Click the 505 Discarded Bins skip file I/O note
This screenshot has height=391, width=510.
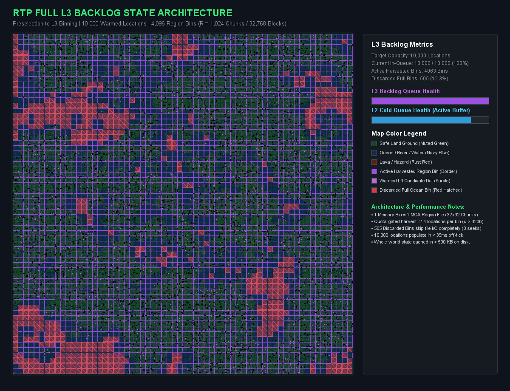(427, 228)
